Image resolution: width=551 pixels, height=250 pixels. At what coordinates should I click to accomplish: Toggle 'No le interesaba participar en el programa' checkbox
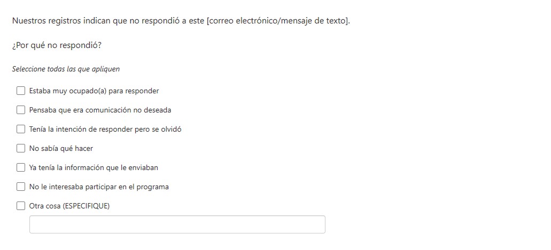(21, 187)
